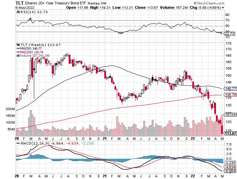The image size is (237, 179).
Task: Click the date 6-May-2022
Action: [x=25, y=7]
